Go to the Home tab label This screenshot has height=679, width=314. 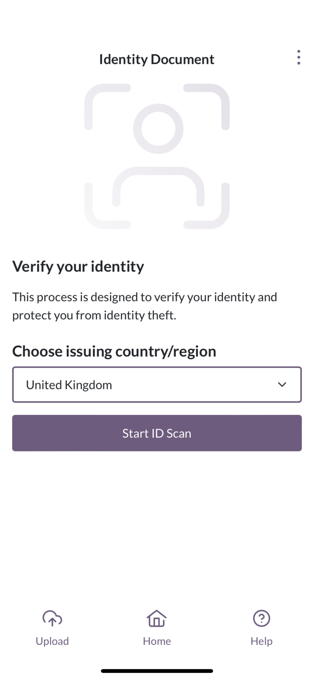[x=157, y=641]
